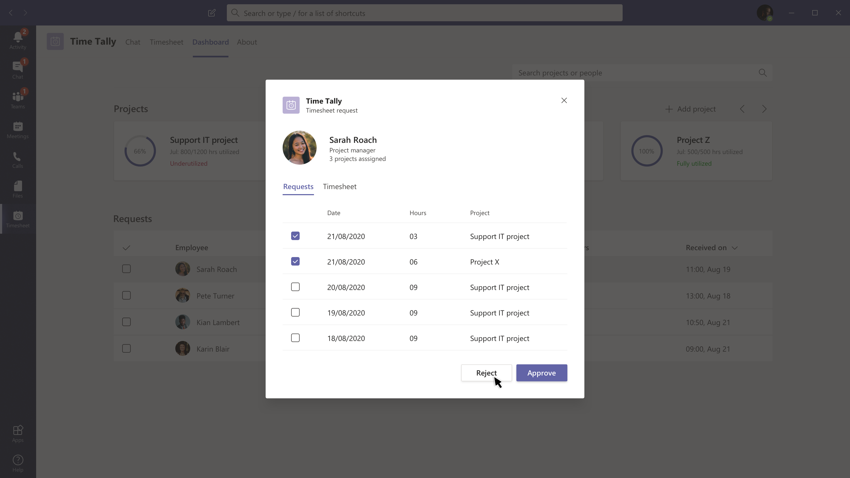Switch to the Timesheet tab in dialog
The image size is (850, 478).
[339, 187]
